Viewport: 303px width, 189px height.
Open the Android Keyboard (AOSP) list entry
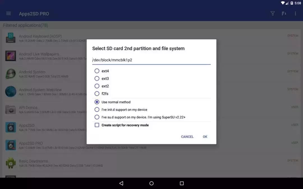pyautogui.click(x=151, y=38)
